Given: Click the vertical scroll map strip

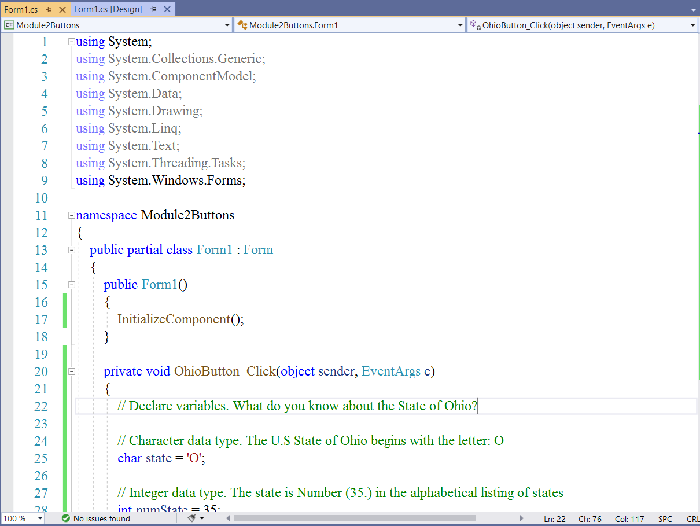Looking at the screenshot, I should [x=698, y=272].
